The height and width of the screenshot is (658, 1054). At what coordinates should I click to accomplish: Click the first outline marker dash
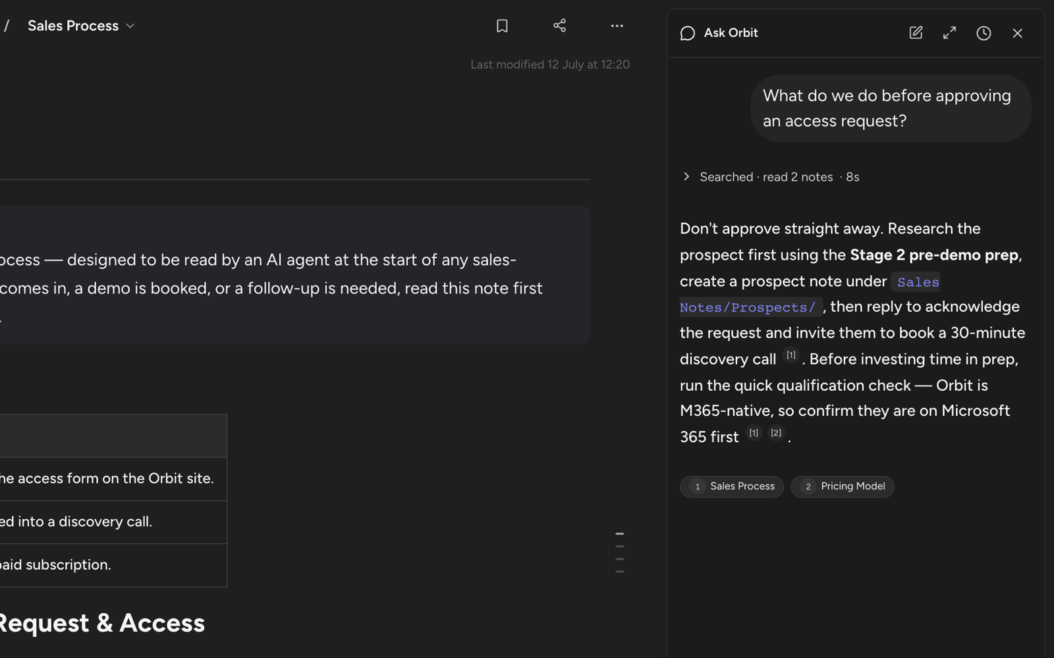click(619, 534)
